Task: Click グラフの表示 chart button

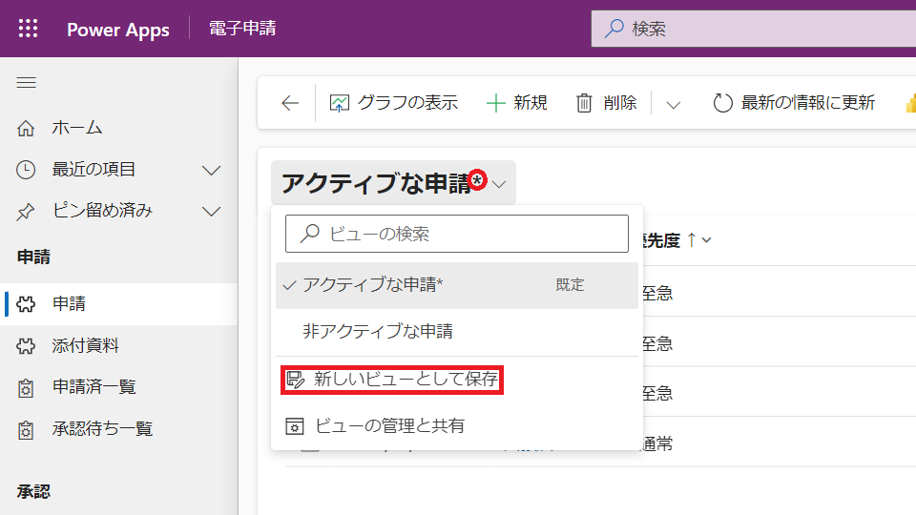Action: click(x=394, y=103)
